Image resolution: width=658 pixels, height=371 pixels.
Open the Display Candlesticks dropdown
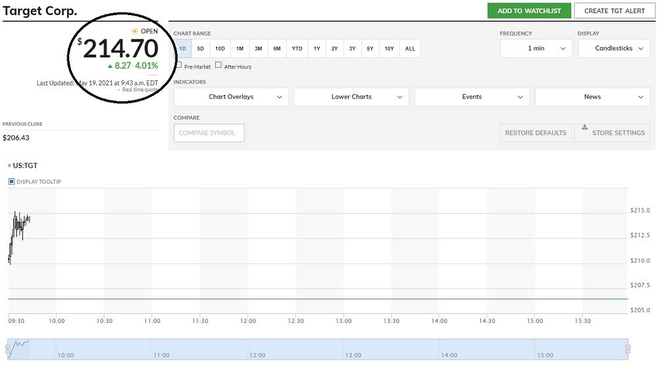pyautogui.click(x=614, y=48)
